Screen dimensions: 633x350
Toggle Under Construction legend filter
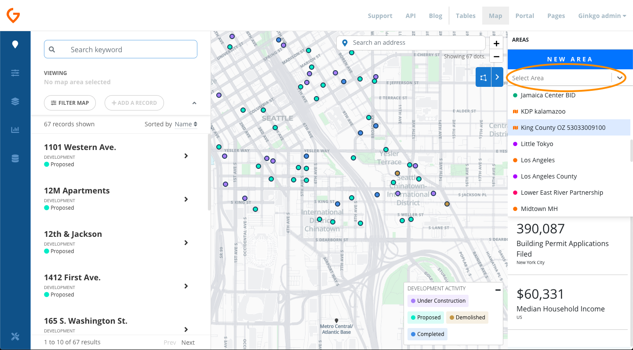coord(438,301)
